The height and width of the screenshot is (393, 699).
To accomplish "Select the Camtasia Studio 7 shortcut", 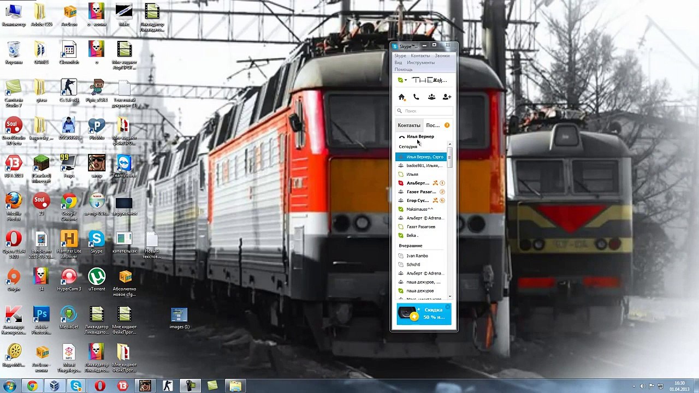I will (14, 93).
